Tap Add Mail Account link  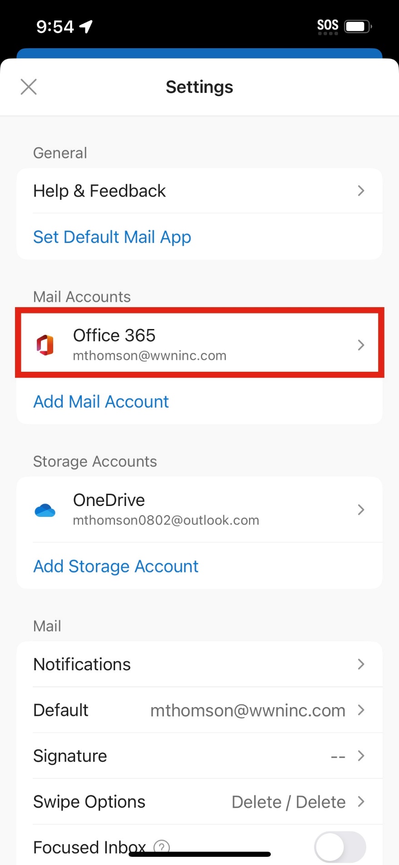(x=101, y=402)
